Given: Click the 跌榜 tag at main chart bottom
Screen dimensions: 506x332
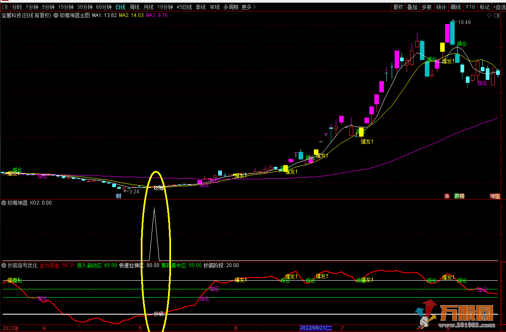Looking at the screenshot, I should point(459,196).
